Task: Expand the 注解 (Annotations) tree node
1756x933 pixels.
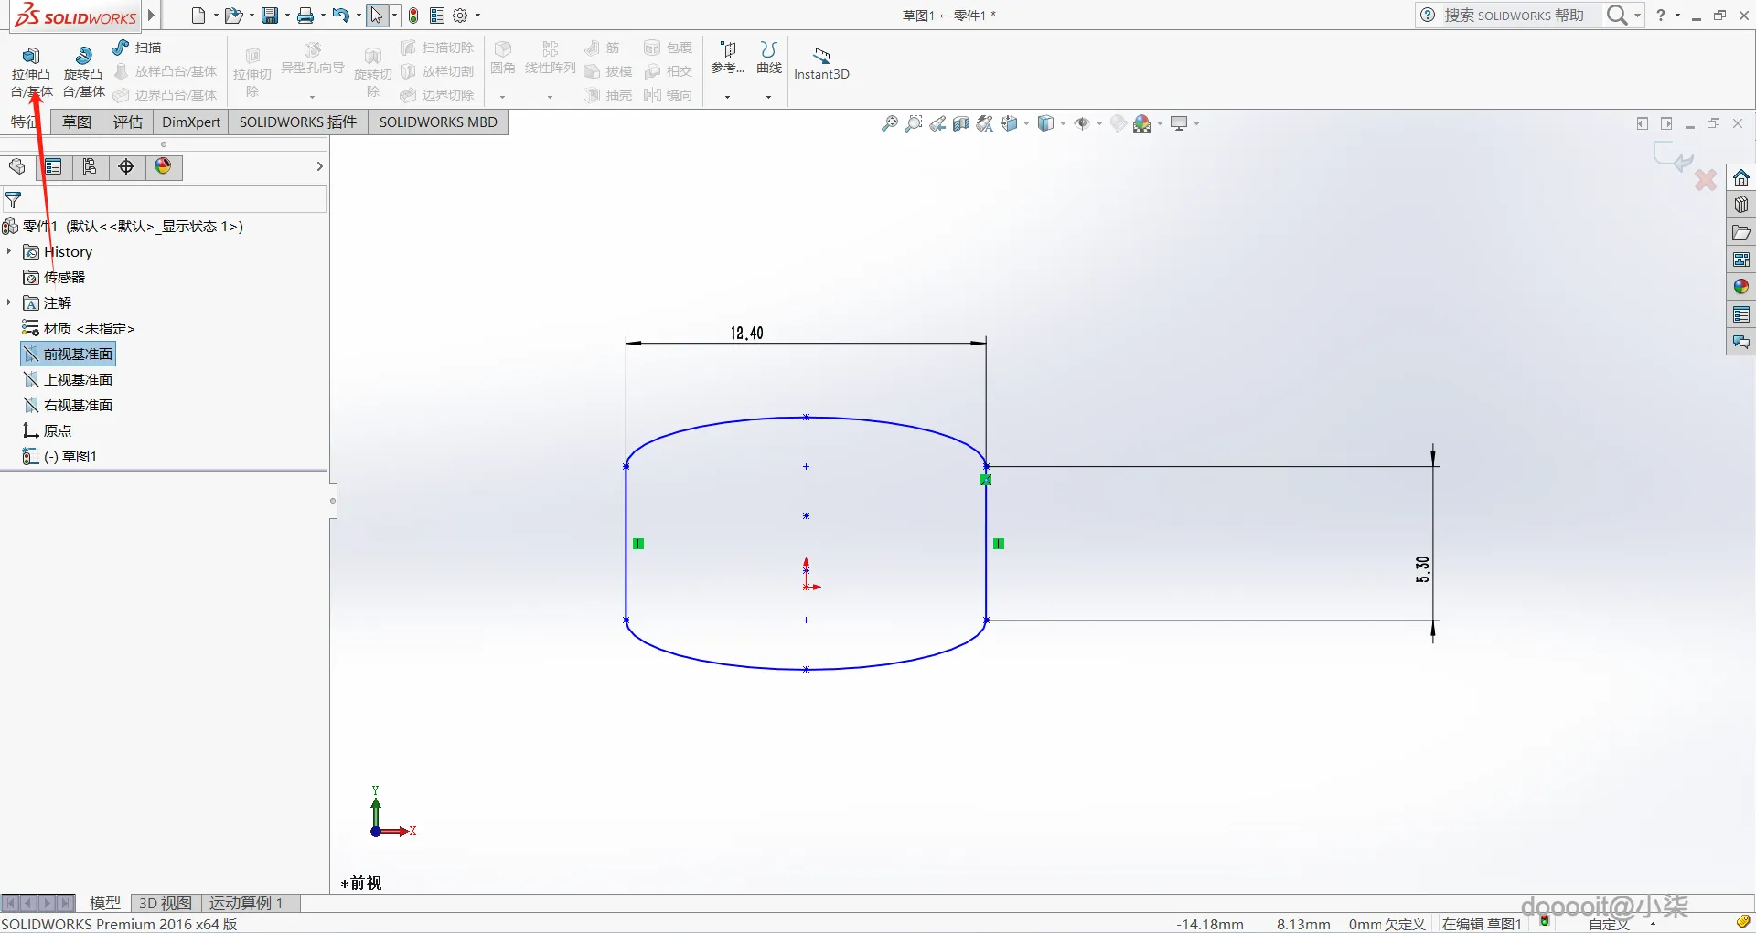Action: (x=9, y=302)
